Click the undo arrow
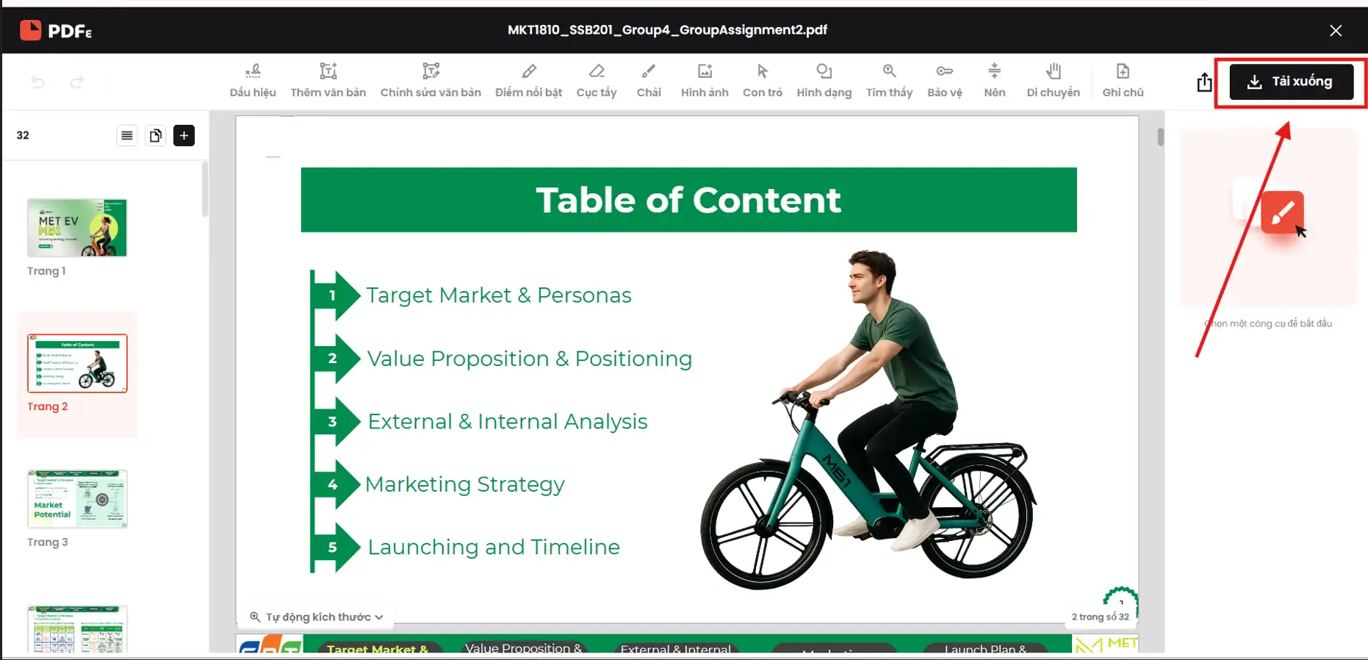Viewport: 1368px width, 660px height. [38, 82]
